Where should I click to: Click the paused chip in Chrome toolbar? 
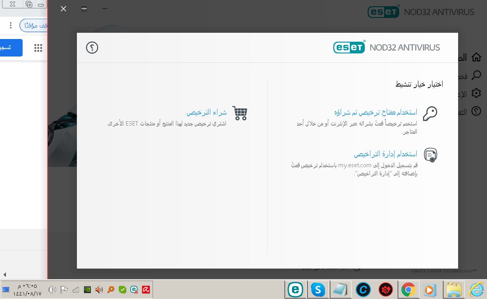(x=34, y=25)
